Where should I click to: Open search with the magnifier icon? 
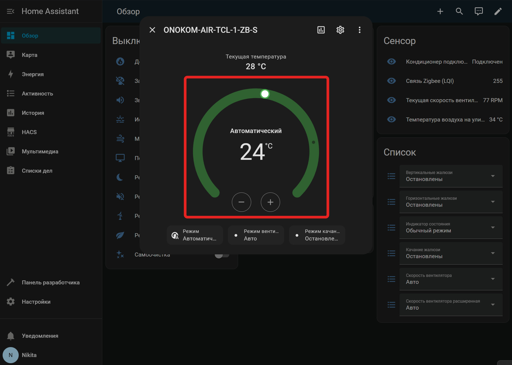459,11
